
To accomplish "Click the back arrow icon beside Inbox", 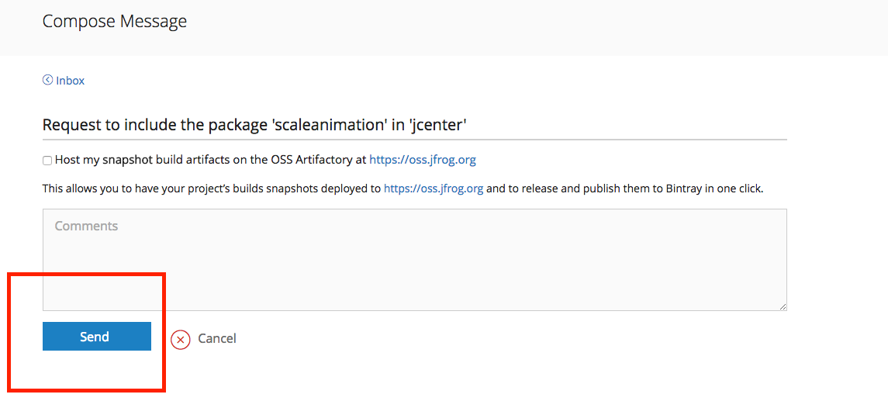I will (47, 80).
